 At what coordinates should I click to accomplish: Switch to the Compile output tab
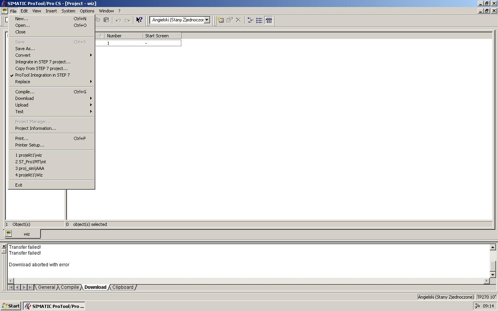(x=70, y=287)
